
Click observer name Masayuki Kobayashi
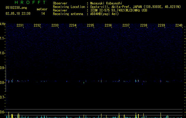click(106, 3)
